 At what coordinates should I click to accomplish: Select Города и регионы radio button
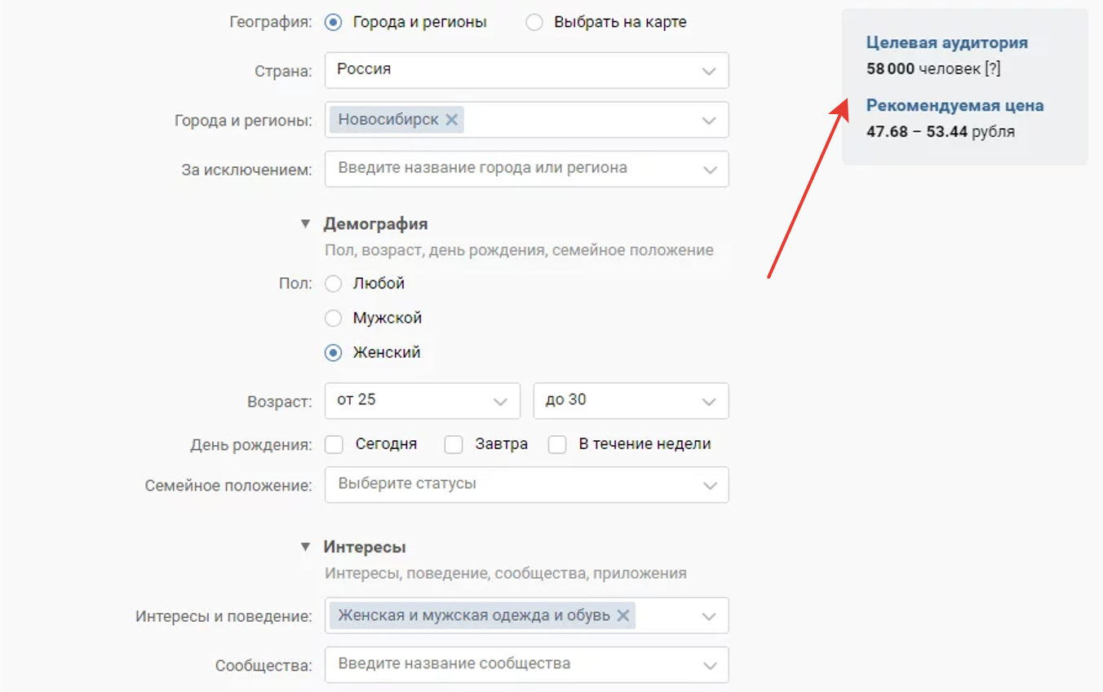click(333, 22)
